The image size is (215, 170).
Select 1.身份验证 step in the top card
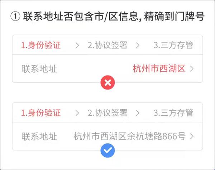[41, 45]
